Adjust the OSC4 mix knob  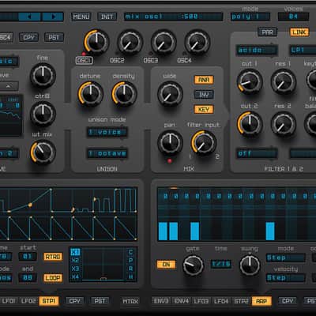(x=197, y=42)
